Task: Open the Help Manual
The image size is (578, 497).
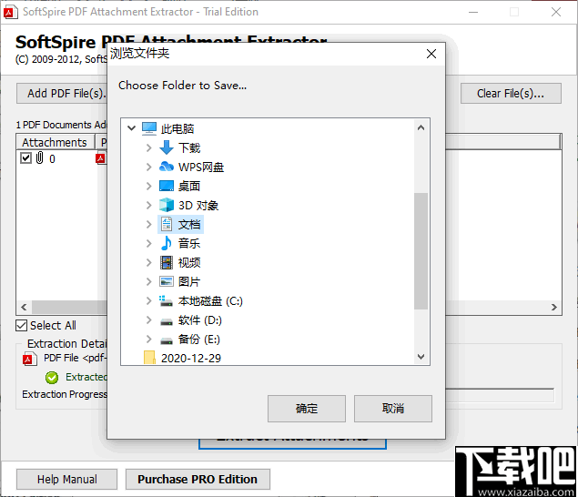Action: click(x=66, y=479)
